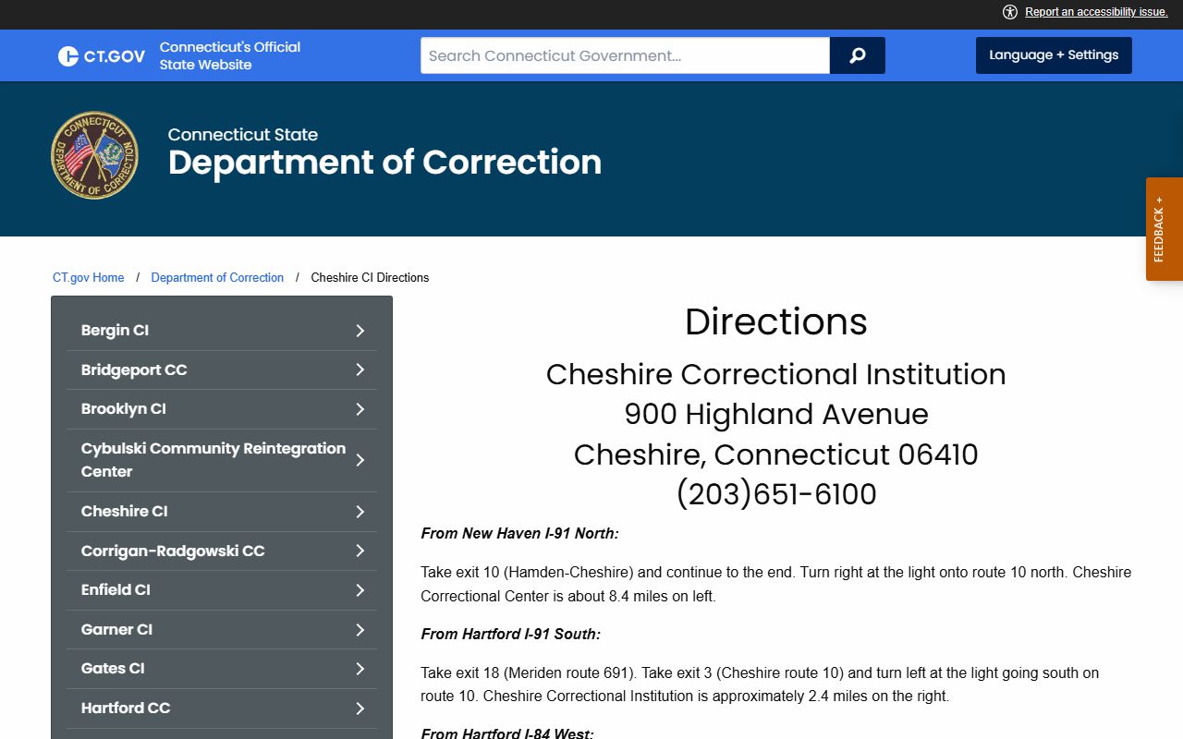1183x739 pixels.
Task: Expand the Corrigan-Radgowski CC chevron
Action: (360, 551)
